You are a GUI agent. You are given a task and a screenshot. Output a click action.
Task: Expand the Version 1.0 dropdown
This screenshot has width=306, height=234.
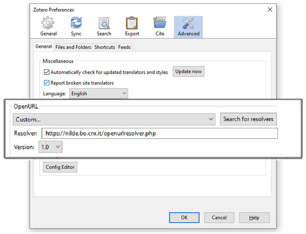[51, 147]
